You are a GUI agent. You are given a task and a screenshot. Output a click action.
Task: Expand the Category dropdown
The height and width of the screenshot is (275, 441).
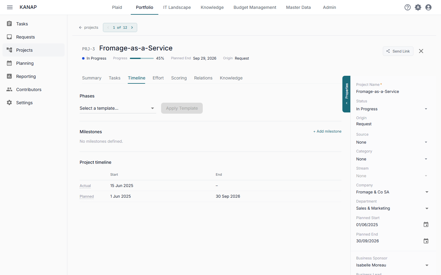[392, 159]
